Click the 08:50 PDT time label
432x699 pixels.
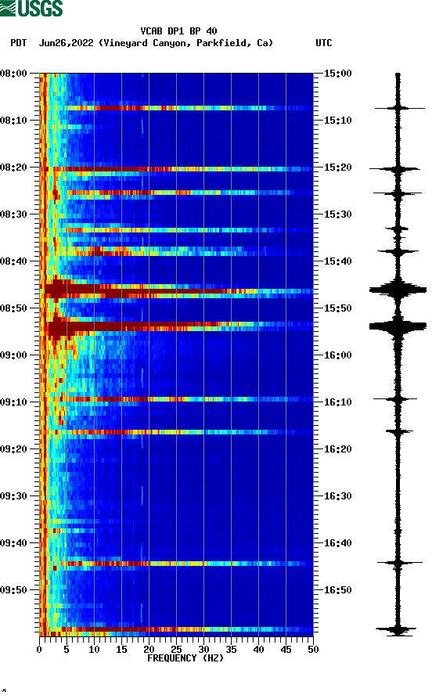(x=14, y=308)
